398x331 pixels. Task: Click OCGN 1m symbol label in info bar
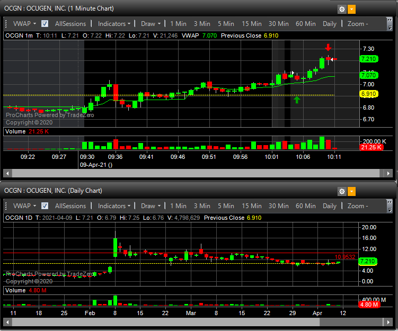(x=19, y=35)
